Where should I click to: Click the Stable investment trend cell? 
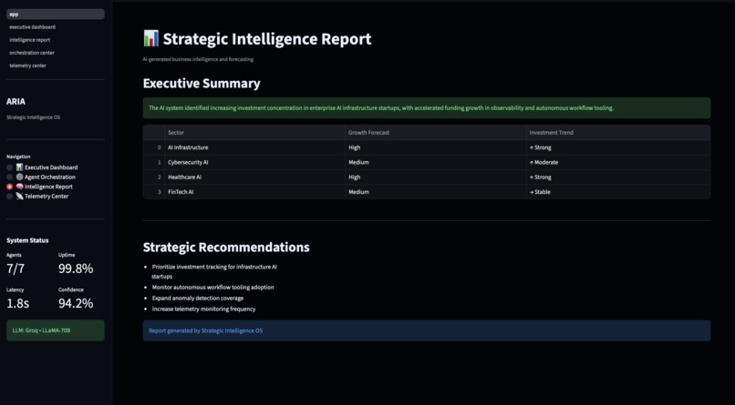[618, 192]
